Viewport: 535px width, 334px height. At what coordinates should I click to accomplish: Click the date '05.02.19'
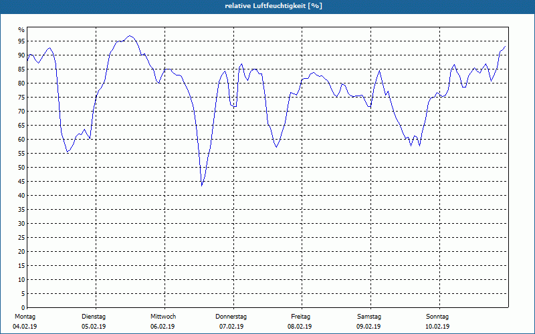click(94, 327)
